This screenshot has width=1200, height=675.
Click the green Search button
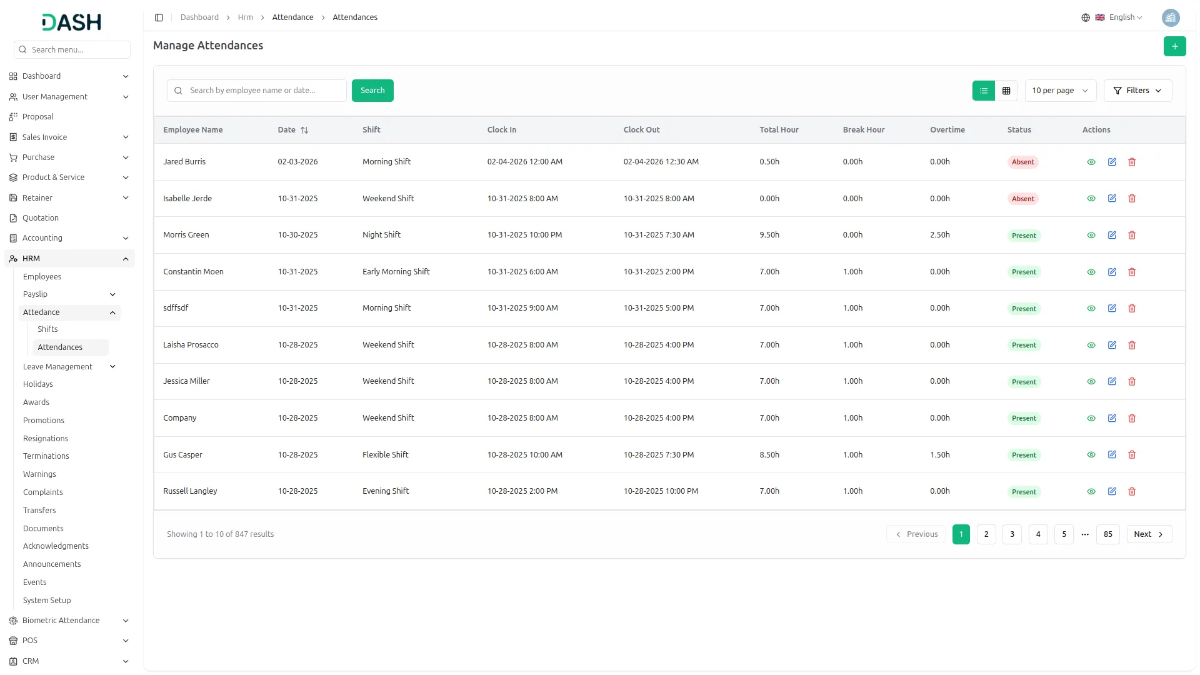pos(372,91)
